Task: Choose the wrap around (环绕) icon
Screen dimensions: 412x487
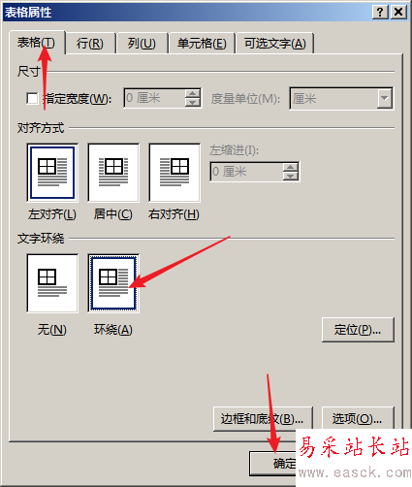Action: click(113, 283)
